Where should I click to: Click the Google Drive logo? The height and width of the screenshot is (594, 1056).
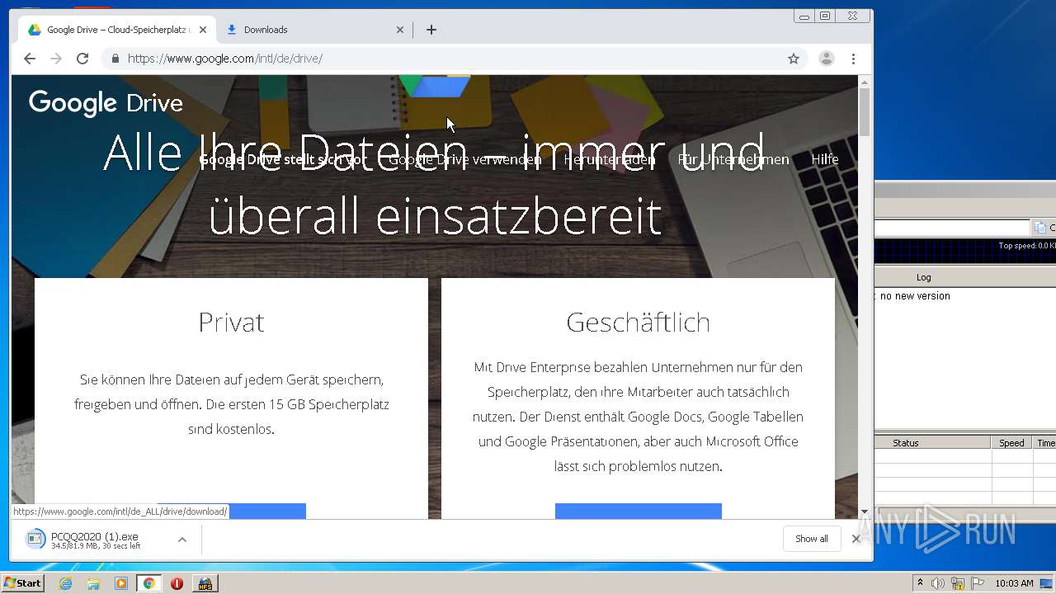(x=106, y=102)
